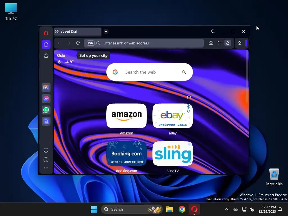Click the magnifier inside Google search box
Image resolution: width=288 pixels, height=216 pixels.
pyautogui.click(x=184, y=72)
